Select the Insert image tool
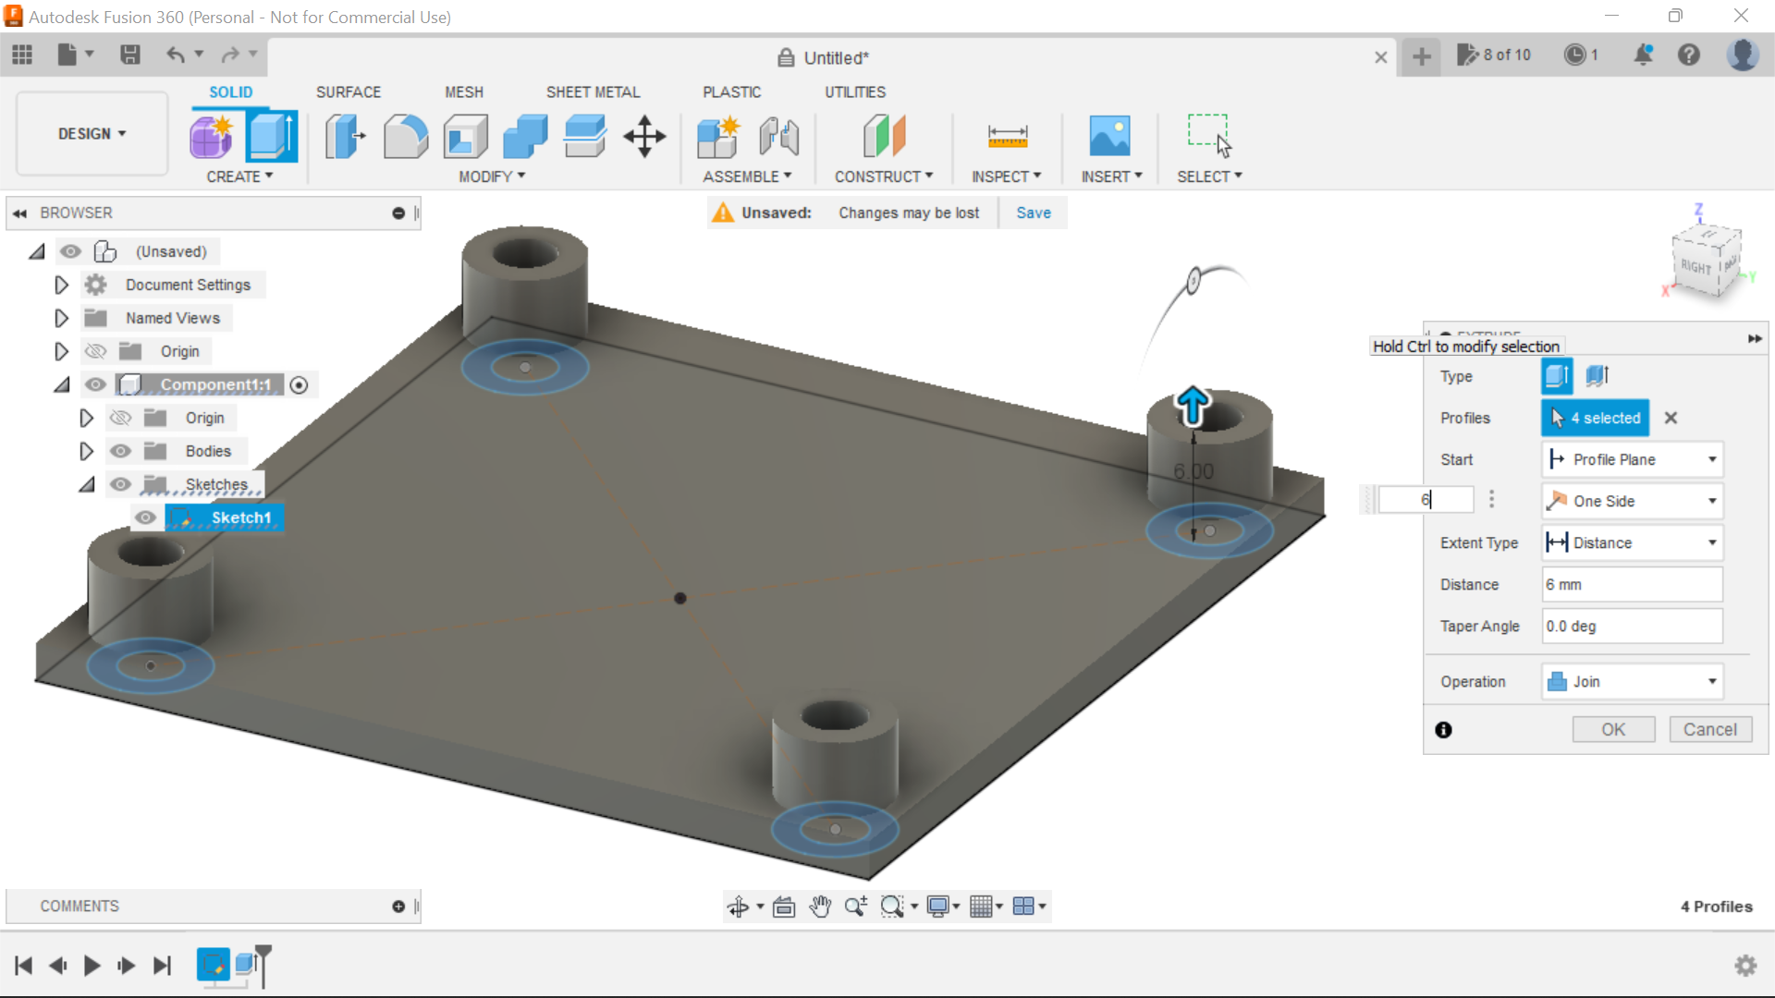Image resolution: width=1775 pixels, height=998 pixels. [x=1110, y=137]
